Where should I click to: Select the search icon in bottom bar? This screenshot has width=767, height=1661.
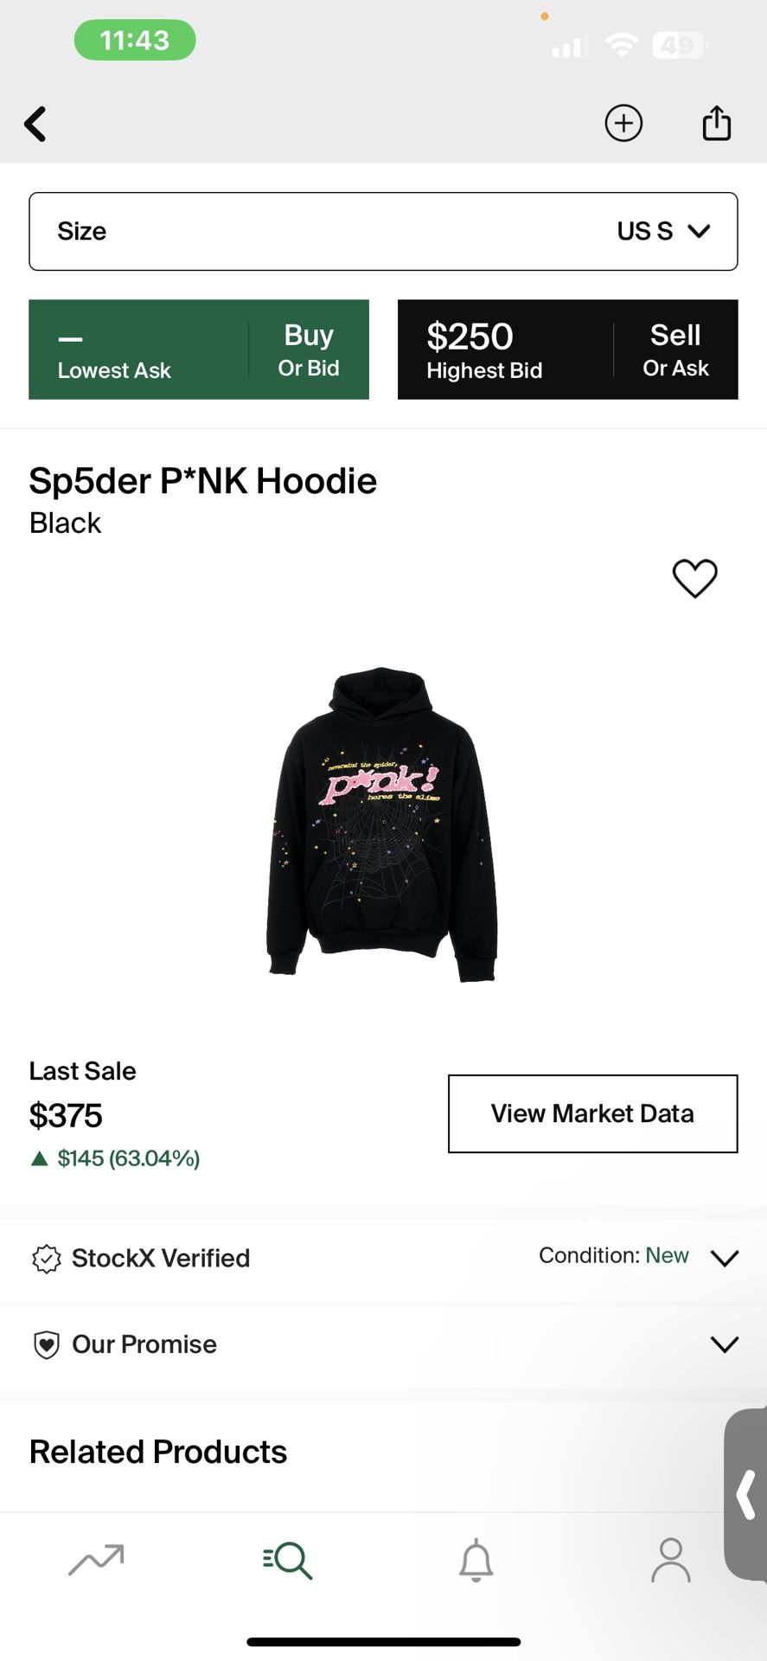286,1562
